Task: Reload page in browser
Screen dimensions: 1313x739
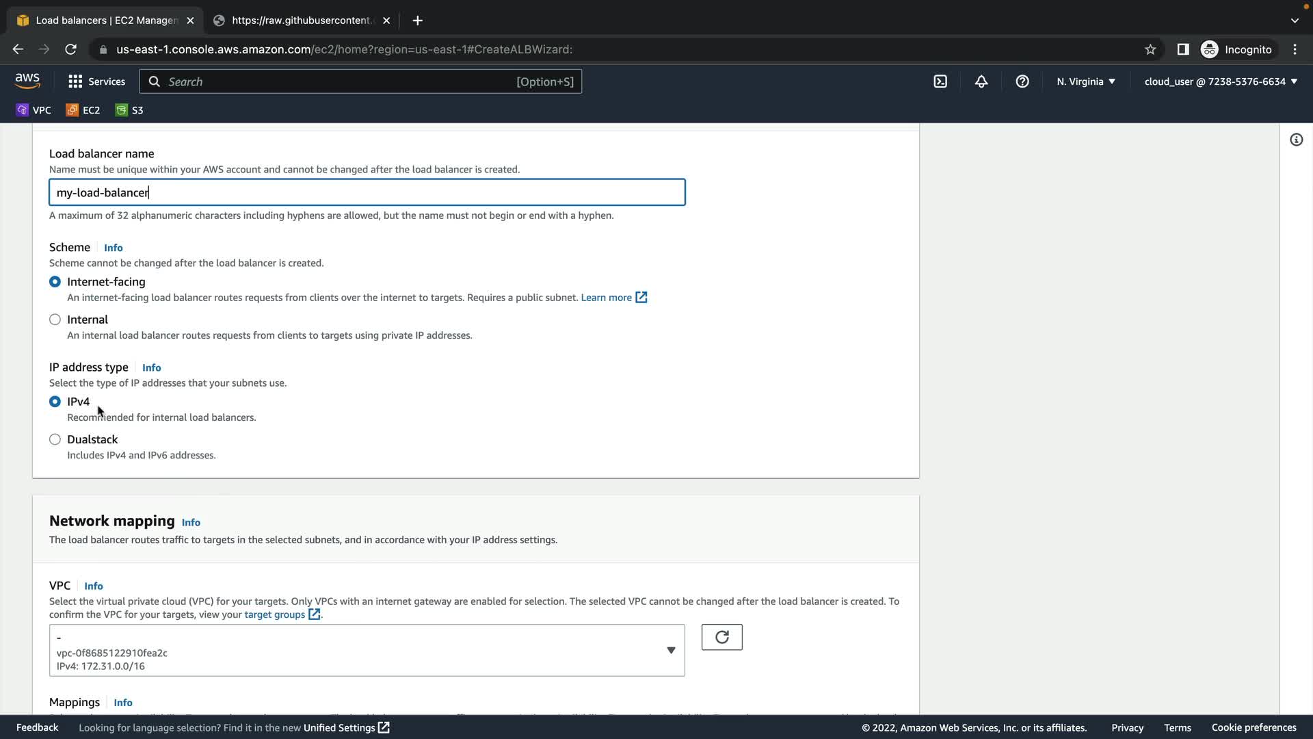Action: pyautogui.click(x=70, y=49)
